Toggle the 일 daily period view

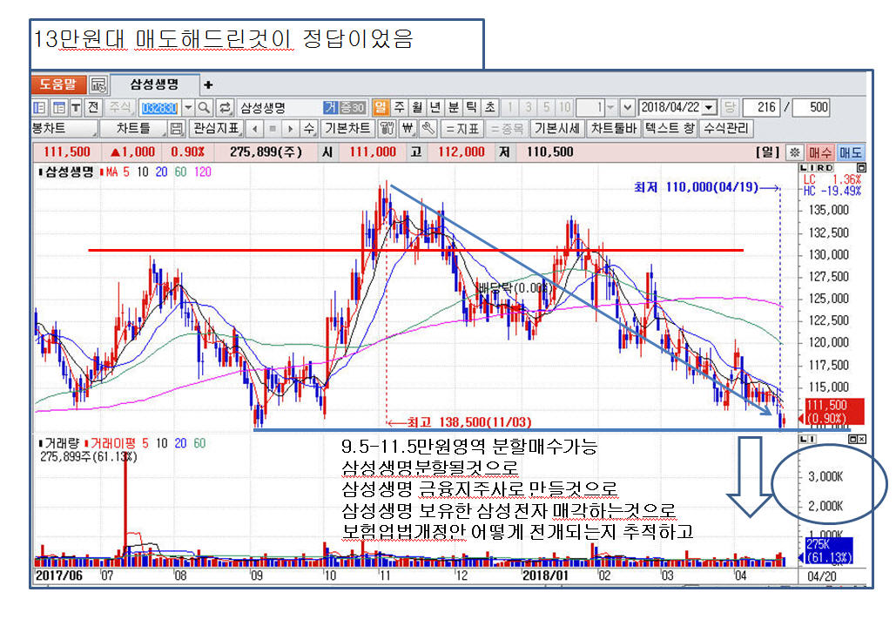pos(379,106)
